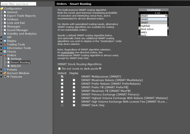Click the Charts icon in tree

click(5, 51)
